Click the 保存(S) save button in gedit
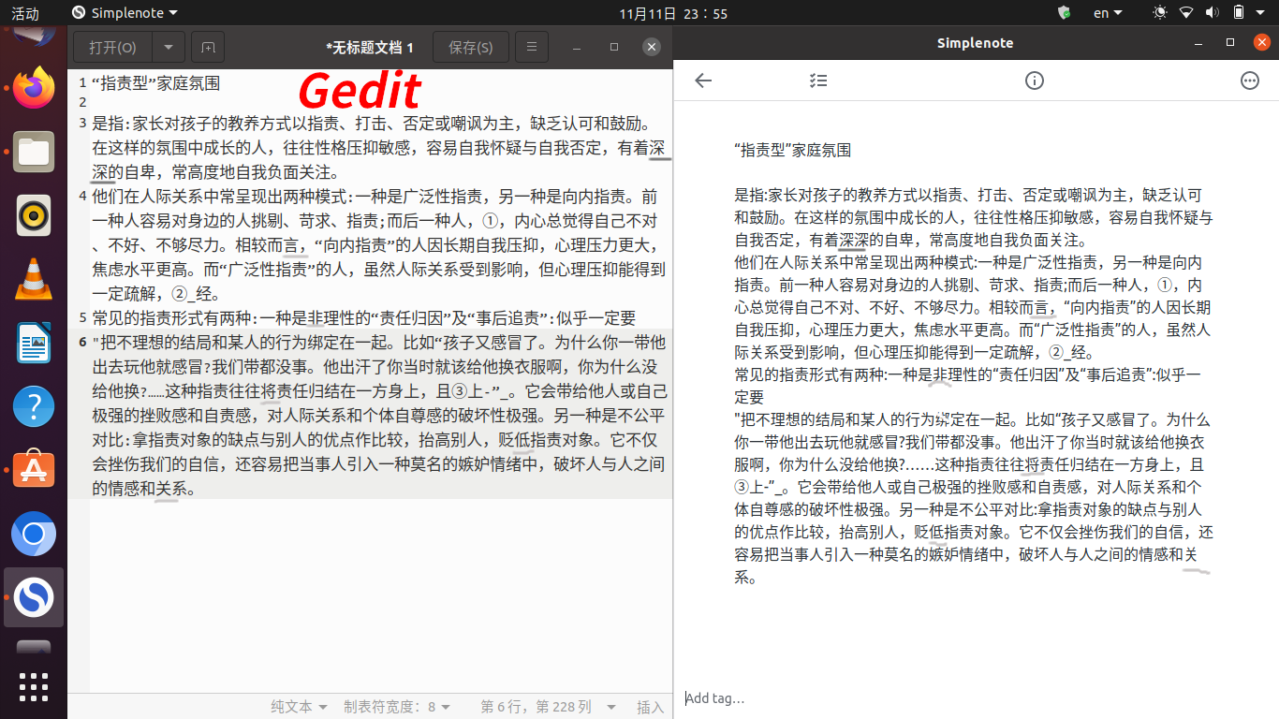Viewport: 1279px width, 719px height. click(470, 47)
